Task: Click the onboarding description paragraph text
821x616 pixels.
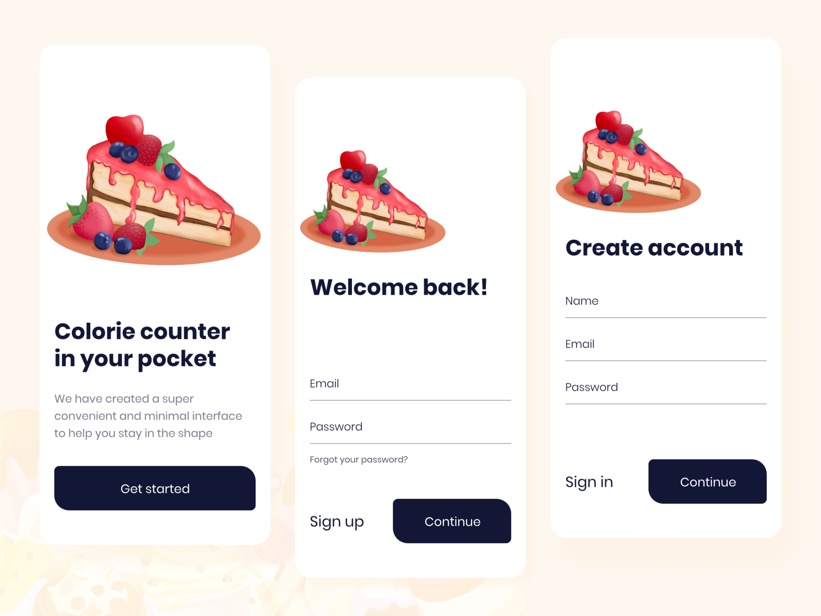Action: coord(148,416)
